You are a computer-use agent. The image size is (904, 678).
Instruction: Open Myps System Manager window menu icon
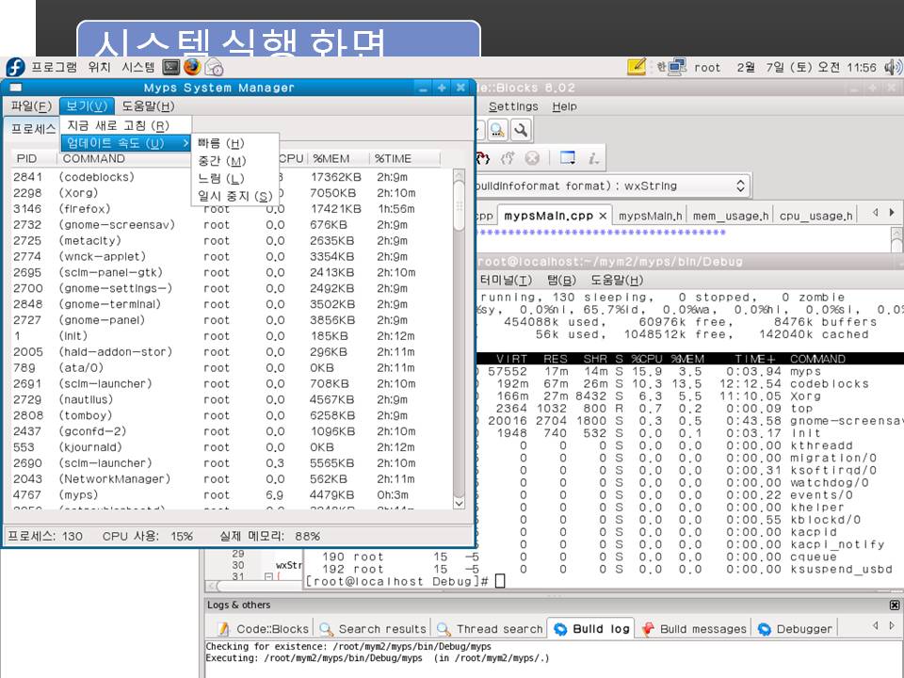click(16, 88)
